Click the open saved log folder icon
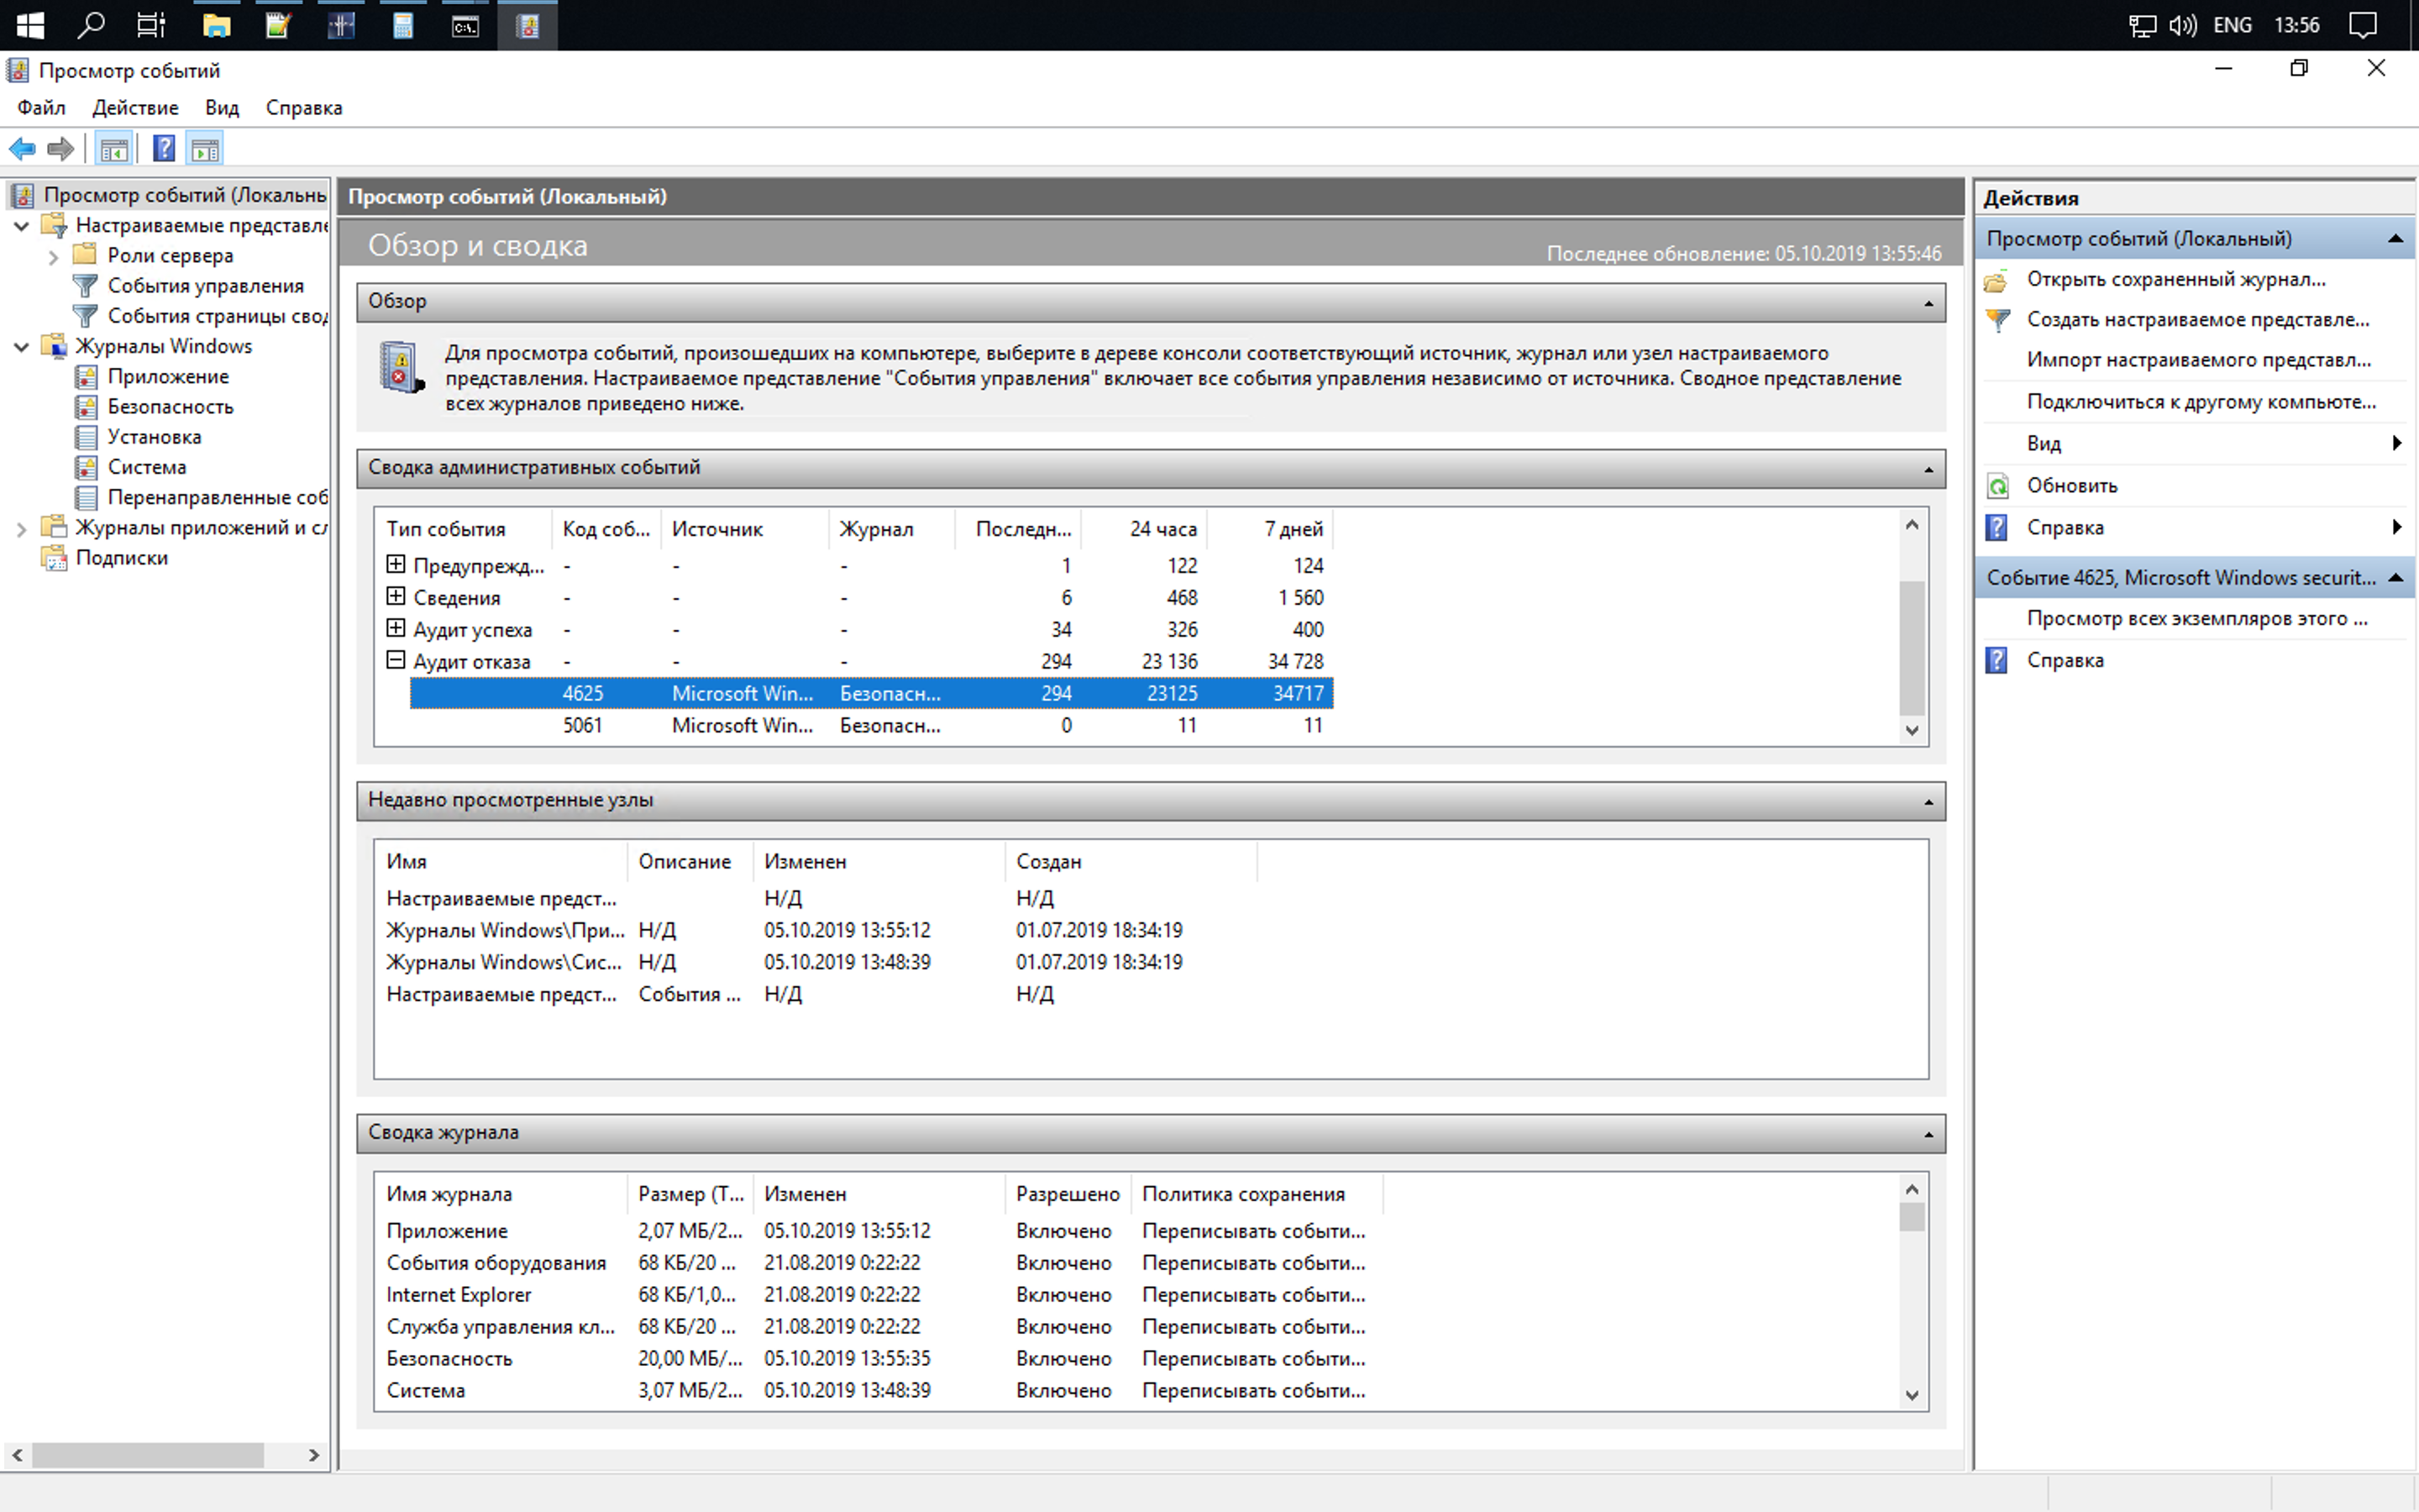The height and width of the screenshot is (1512, 2419). (1997, 281)
